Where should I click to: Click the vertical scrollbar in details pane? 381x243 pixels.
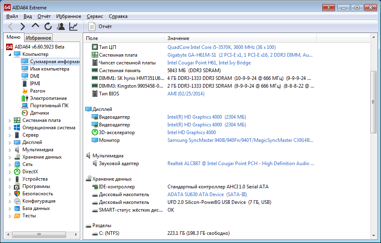tap(373, 102)
